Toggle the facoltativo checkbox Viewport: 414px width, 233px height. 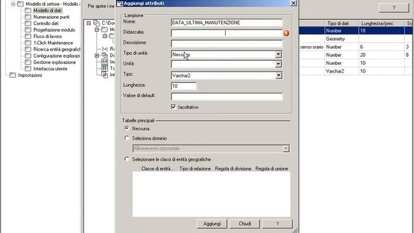tap(173, 107)
